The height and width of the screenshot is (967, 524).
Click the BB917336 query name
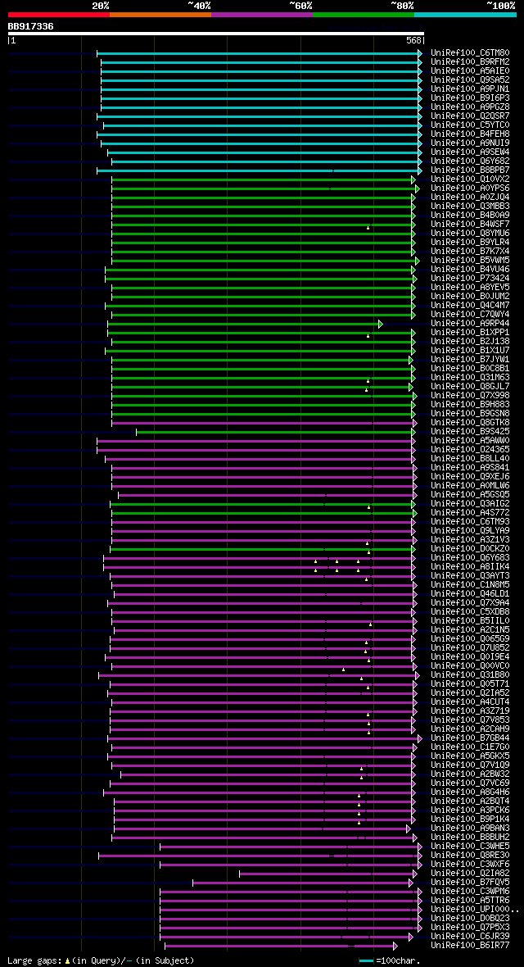(31, 26)
